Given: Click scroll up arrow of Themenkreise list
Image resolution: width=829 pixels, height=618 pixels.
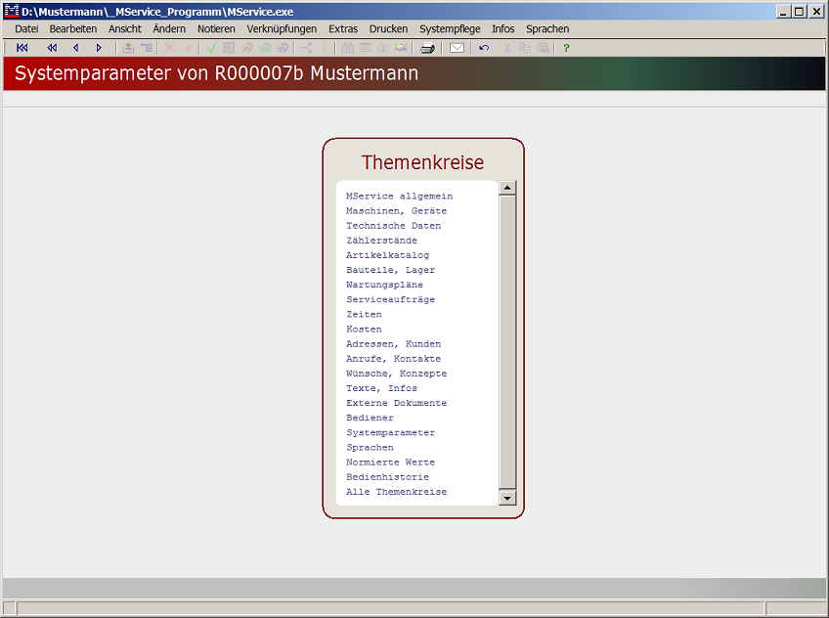Looking at the screenshot, I should point(507,188).
